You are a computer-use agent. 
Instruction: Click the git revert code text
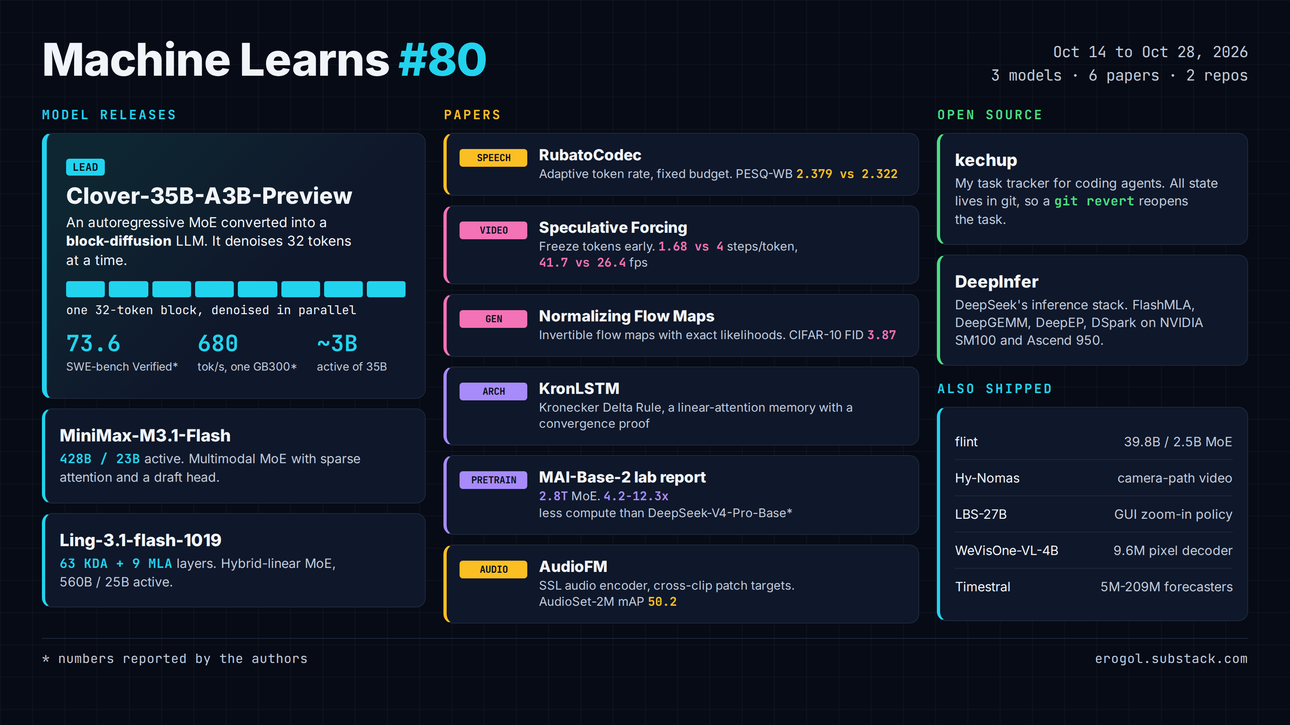pyautogui.click(x=1094, y=201)
